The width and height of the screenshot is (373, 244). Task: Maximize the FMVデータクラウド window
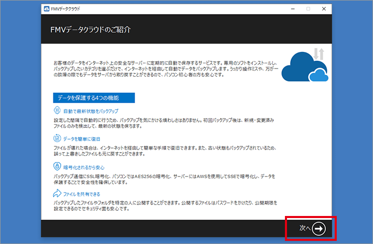click(x=309, y=9)
